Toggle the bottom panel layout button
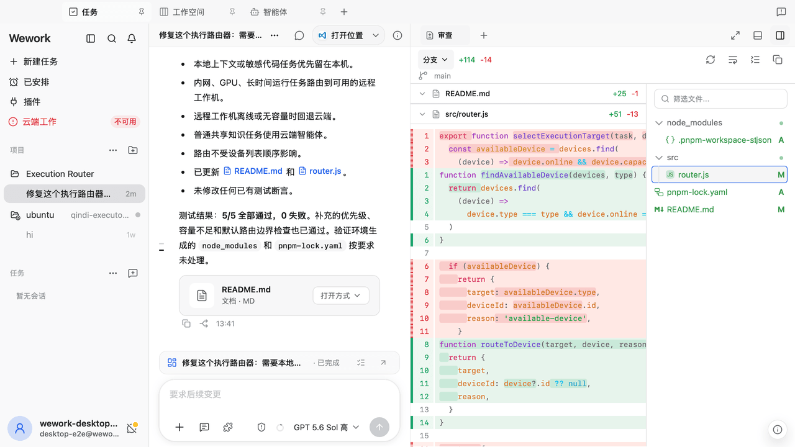The image size is (795, 447). (x=758, y=35)
